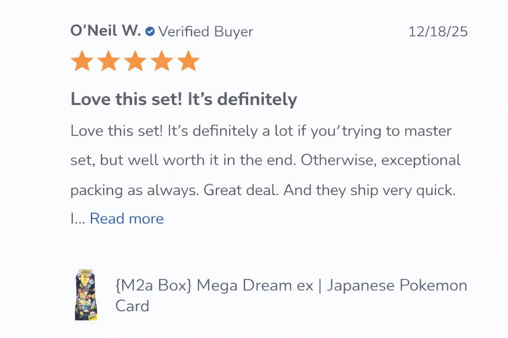Click the bold review title heading
Viewport: 508px width, 338px height.
[x=183, y=100]
